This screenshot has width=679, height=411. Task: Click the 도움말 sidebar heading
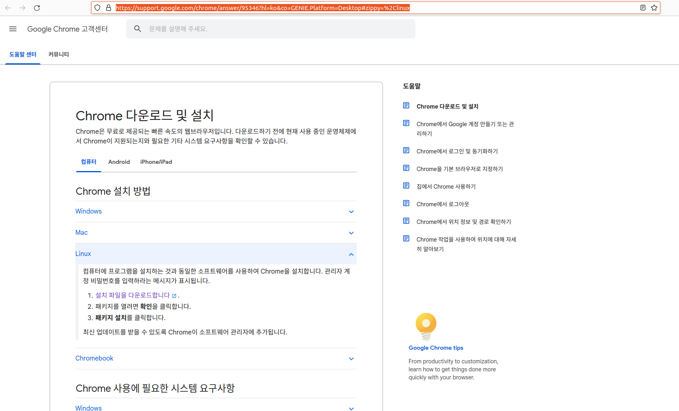click(412, 86)
